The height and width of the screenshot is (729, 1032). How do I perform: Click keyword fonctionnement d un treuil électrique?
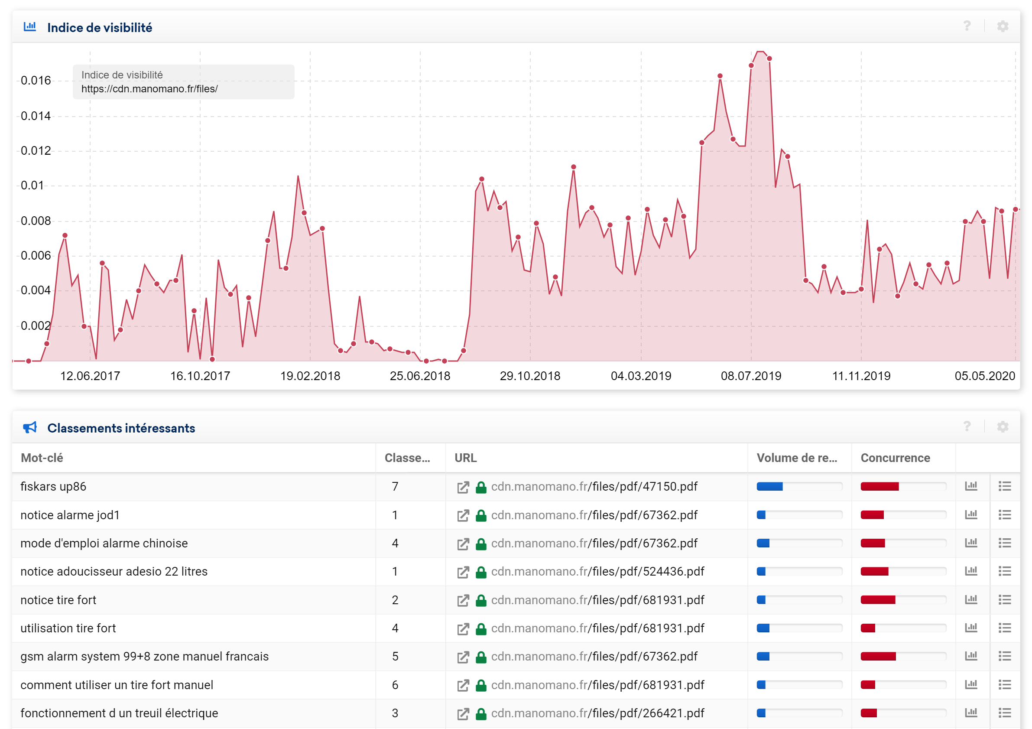(x=119, y=713)
